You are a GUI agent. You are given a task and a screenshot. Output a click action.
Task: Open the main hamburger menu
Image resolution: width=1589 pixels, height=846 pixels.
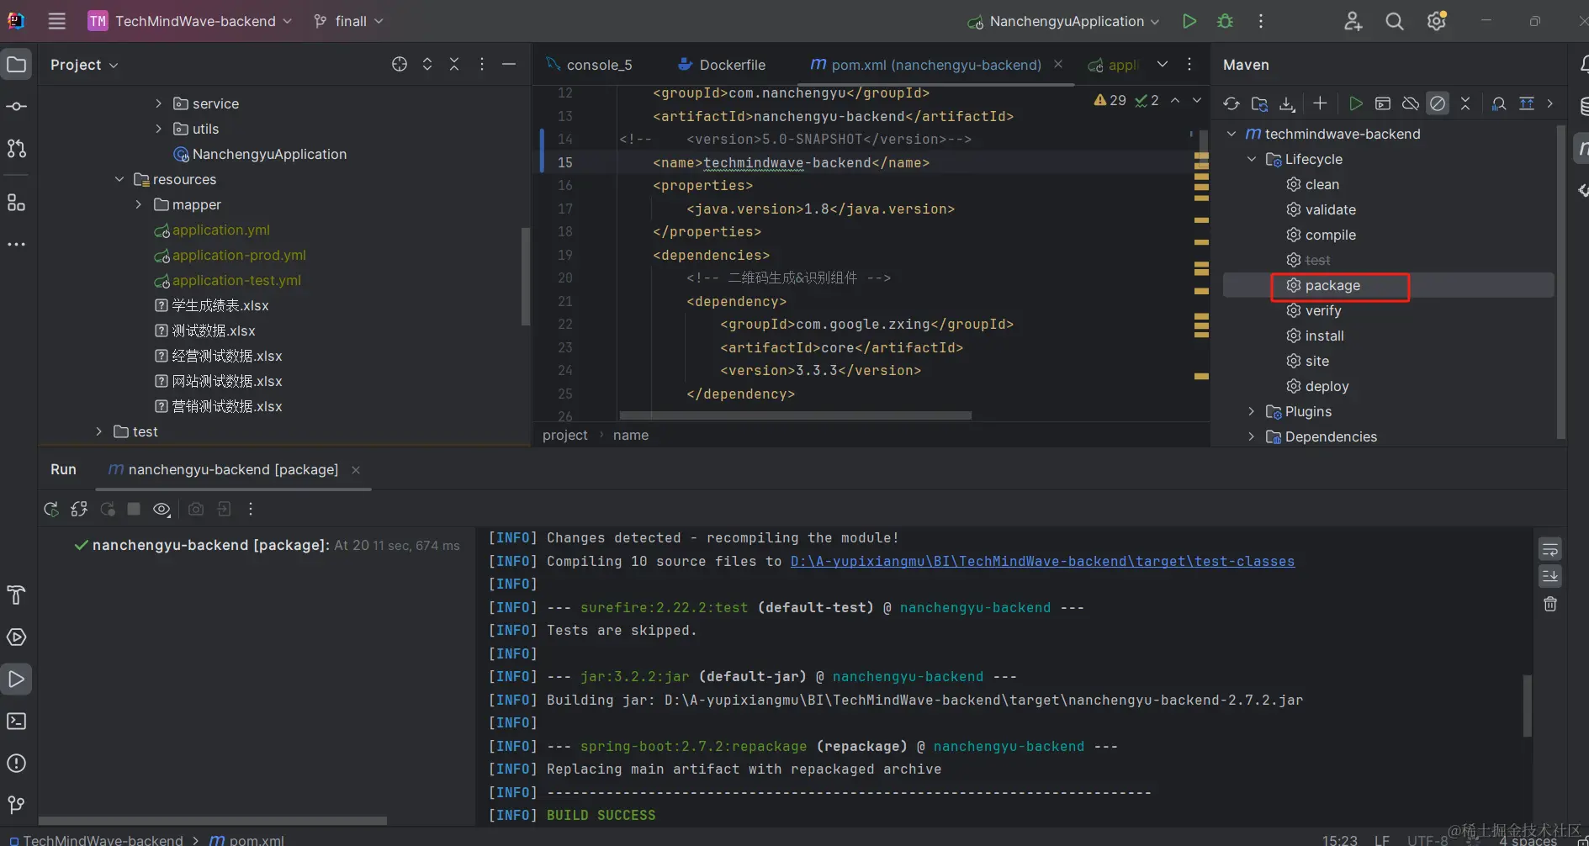(56, 21)
